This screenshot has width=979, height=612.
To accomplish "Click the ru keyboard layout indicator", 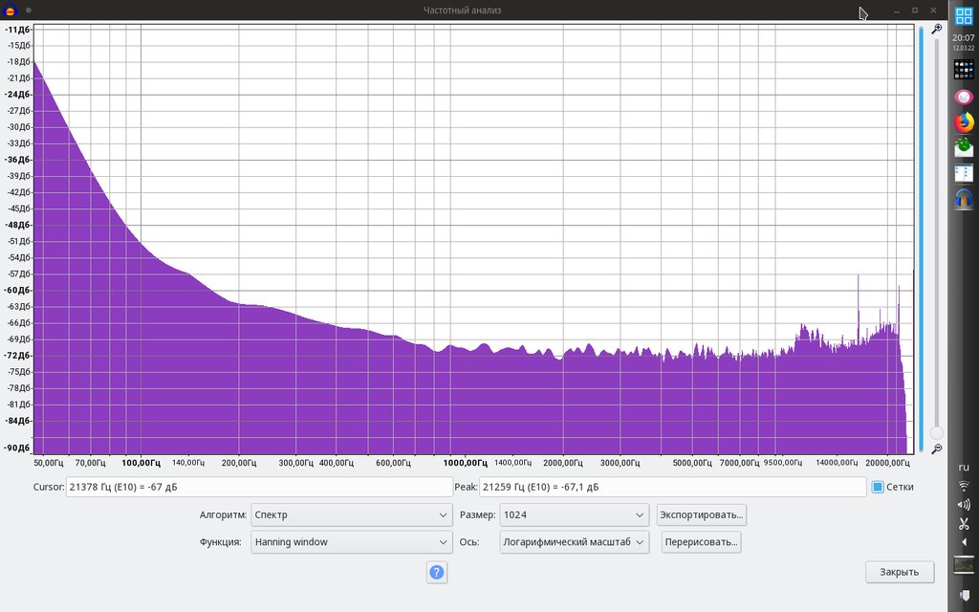I will pyautogui.click(x=964, y=467).
